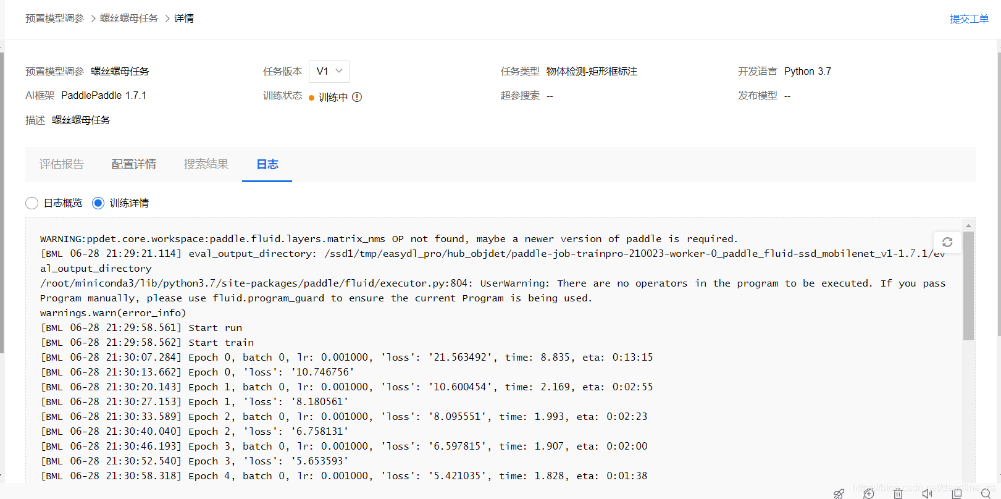Click the 描述 螺丝螺母任务 description value
Screen dimensions: 1001x499
tap(81, 120)
